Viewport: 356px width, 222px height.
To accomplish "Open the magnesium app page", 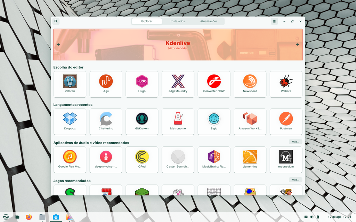I will tap(286, 160).
